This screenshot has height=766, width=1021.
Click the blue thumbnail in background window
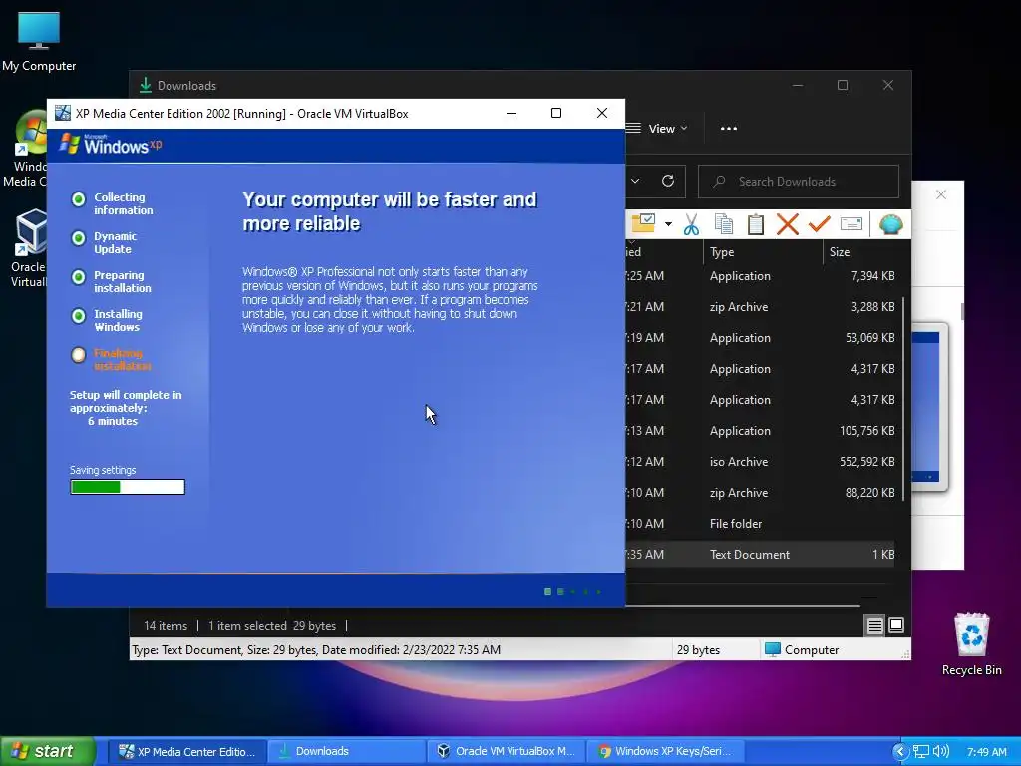927,407
